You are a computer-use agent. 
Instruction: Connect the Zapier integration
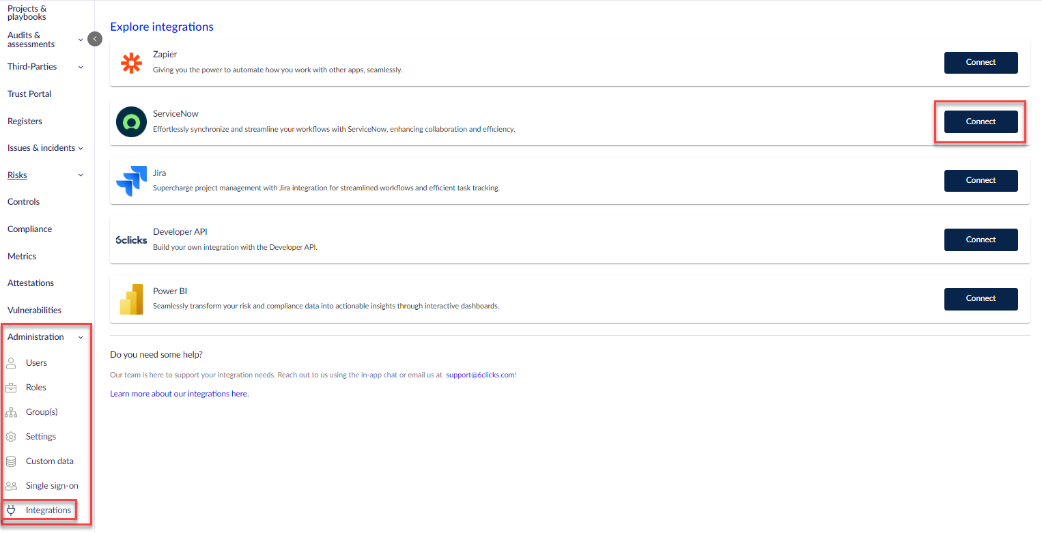[981, 62]
